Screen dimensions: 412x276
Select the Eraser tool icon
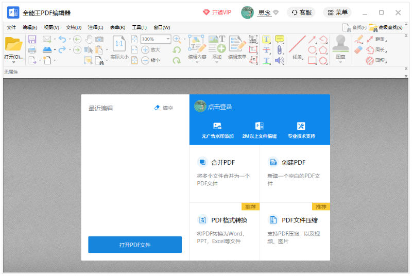(x=358, y=50)
